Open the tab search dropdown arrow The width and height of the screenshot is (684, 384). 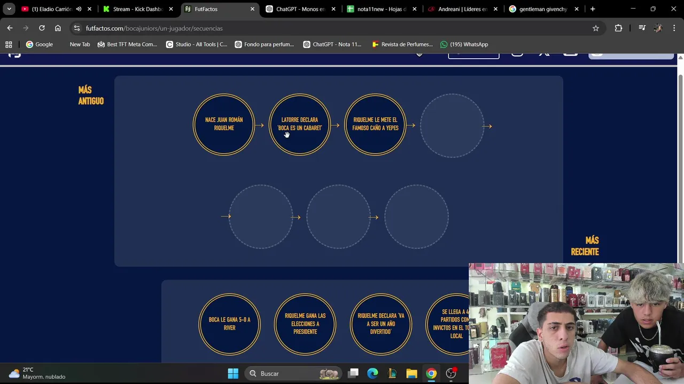coord(9,9)
